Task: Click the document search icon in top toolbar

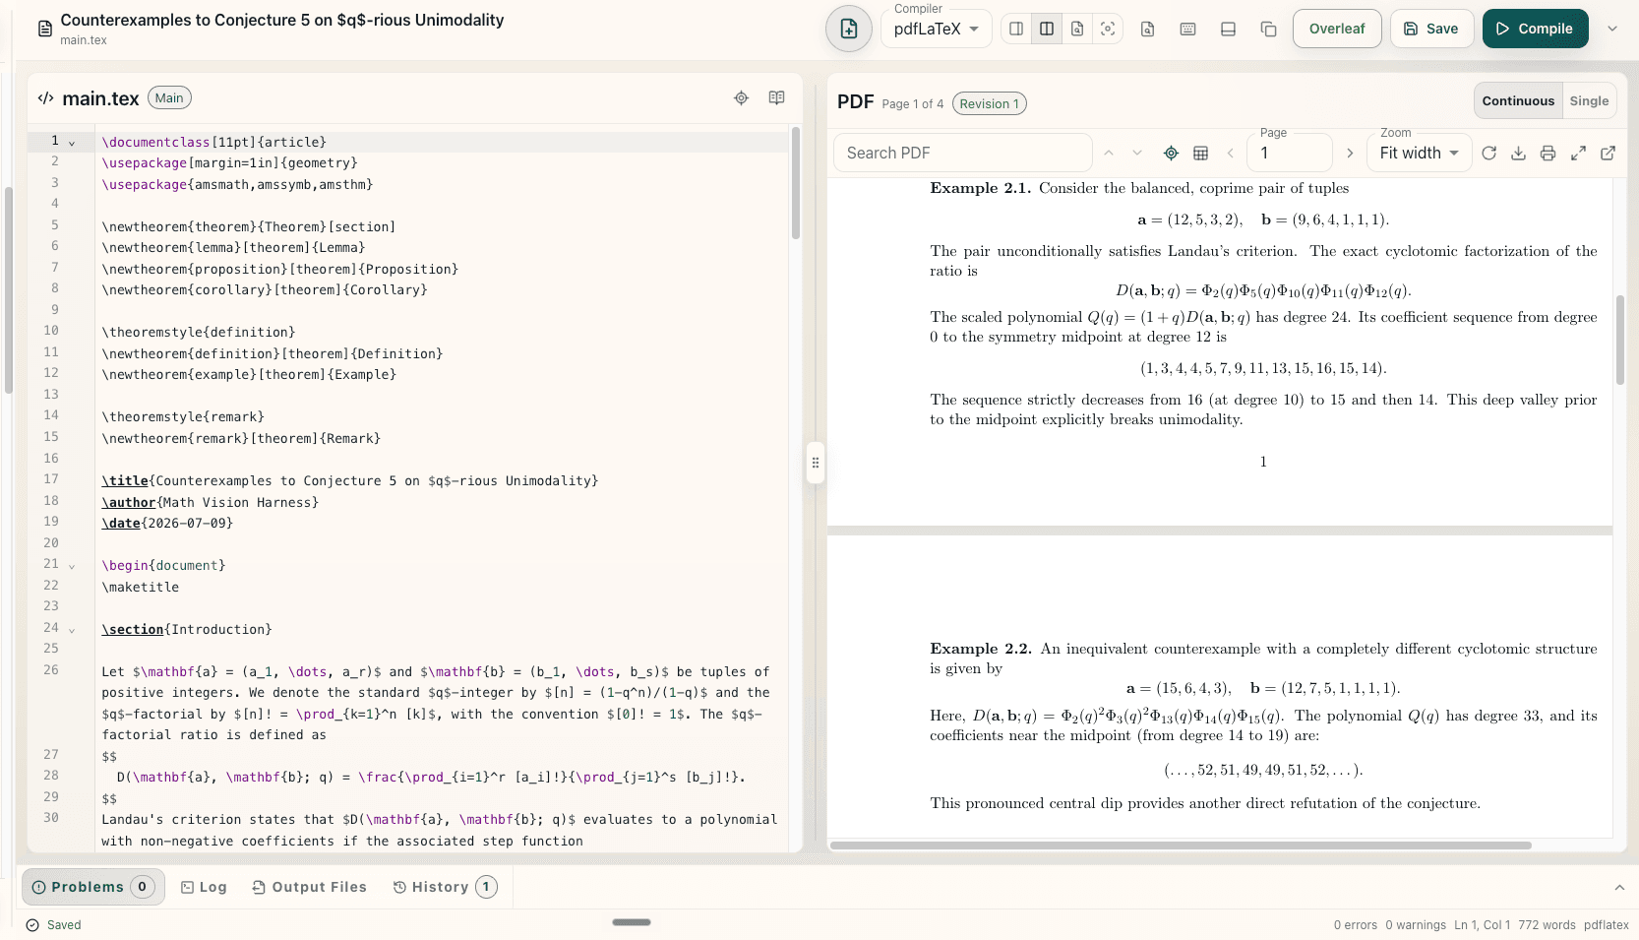Action: [1147, 29]
